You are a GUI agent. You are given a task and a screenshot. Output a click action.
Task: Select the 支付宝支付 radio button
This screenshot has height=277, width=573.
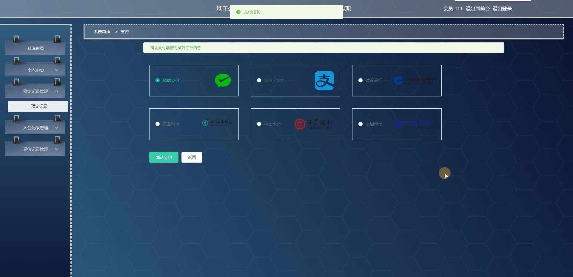tap(259, 80)
